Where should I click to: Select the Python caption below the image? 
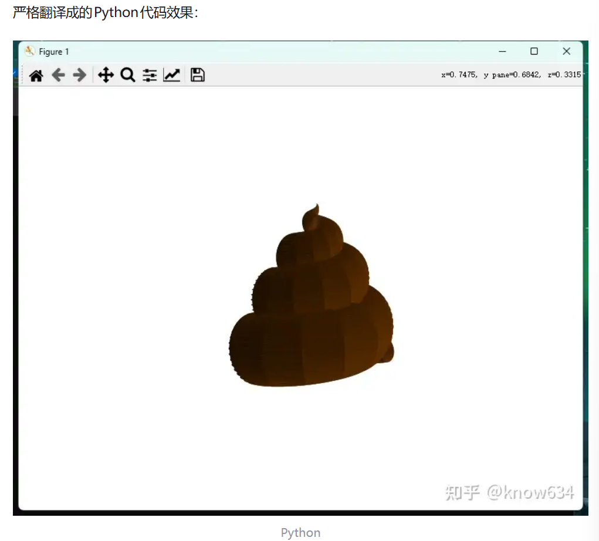[x=300, y=533]
